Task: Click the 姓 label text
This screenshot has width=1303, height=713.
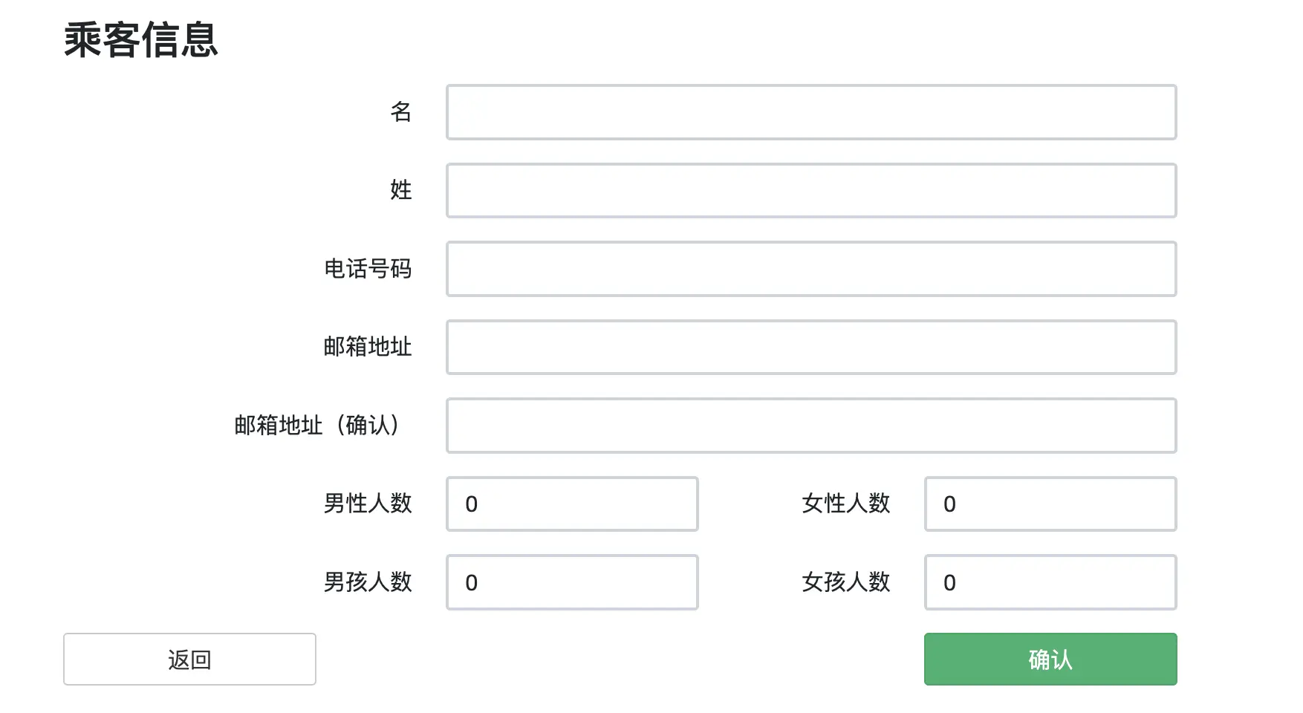Action: pos(401,191)
